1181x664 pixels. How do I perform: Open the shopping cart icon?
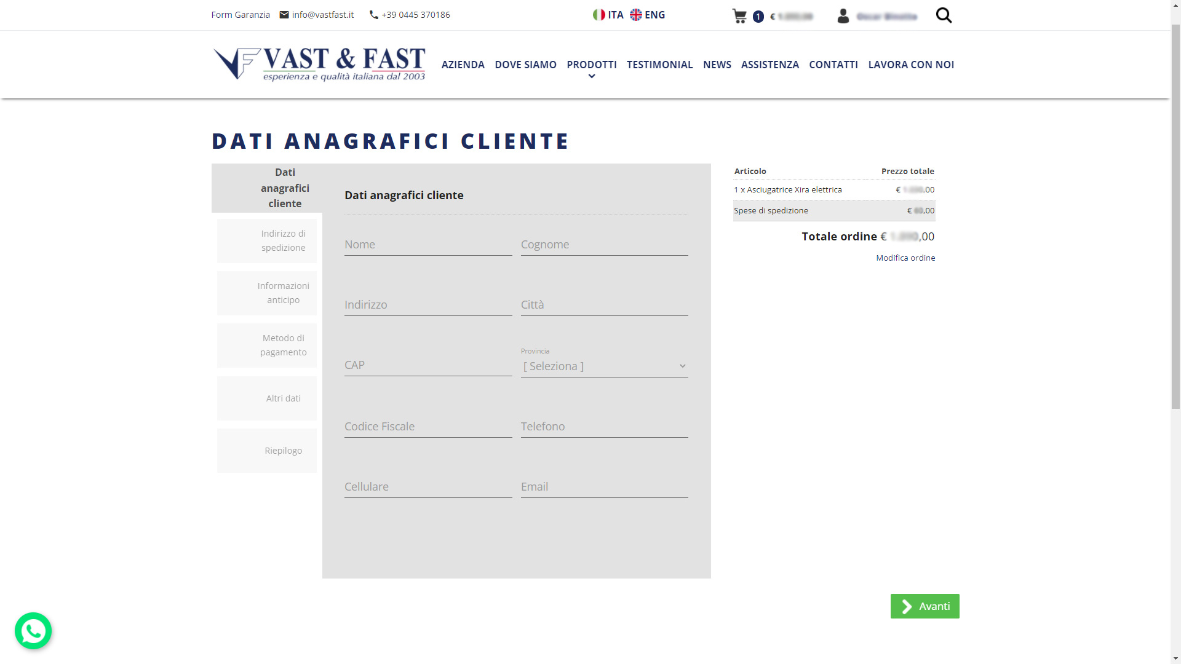click(x=739, y=16)
